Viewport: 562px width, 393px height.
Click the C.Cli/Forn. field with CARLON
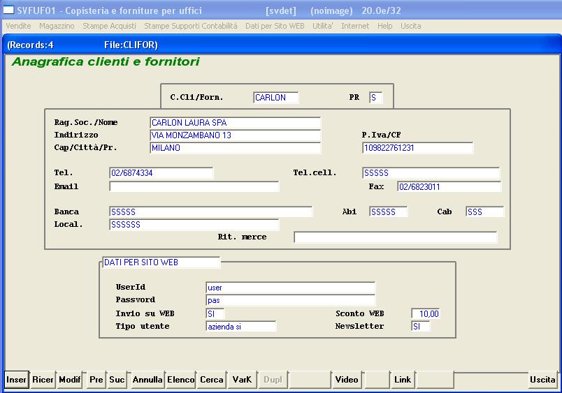(275, 97)
